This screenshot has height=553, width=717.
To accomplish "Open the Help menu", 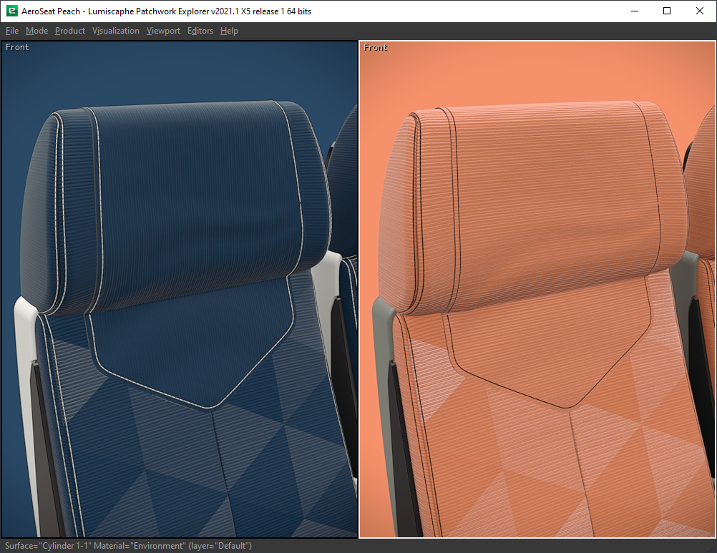I will point(229,31).
